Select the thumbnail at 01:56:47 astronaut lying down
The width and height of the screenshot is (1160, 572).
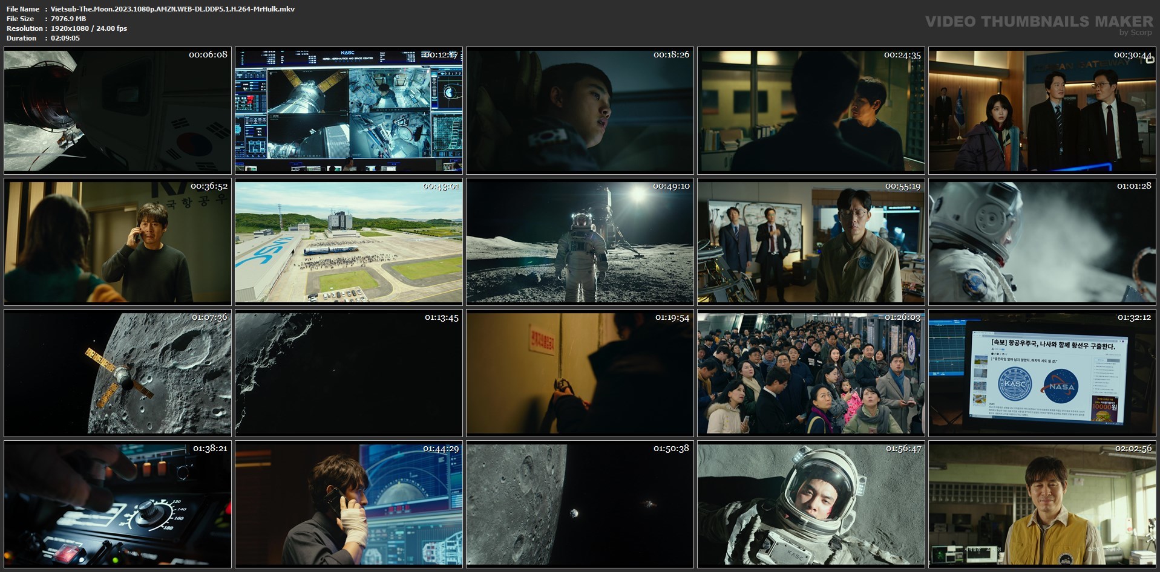pos(811,504)
